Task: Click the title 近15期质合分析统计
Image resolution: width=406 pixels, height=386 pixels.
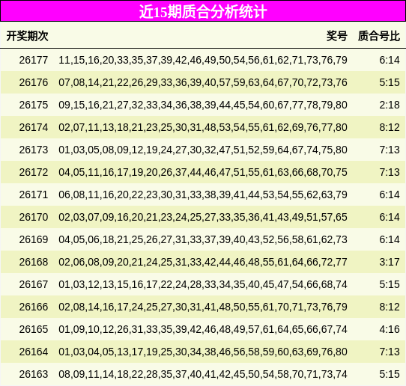Action: coord(203,12)
